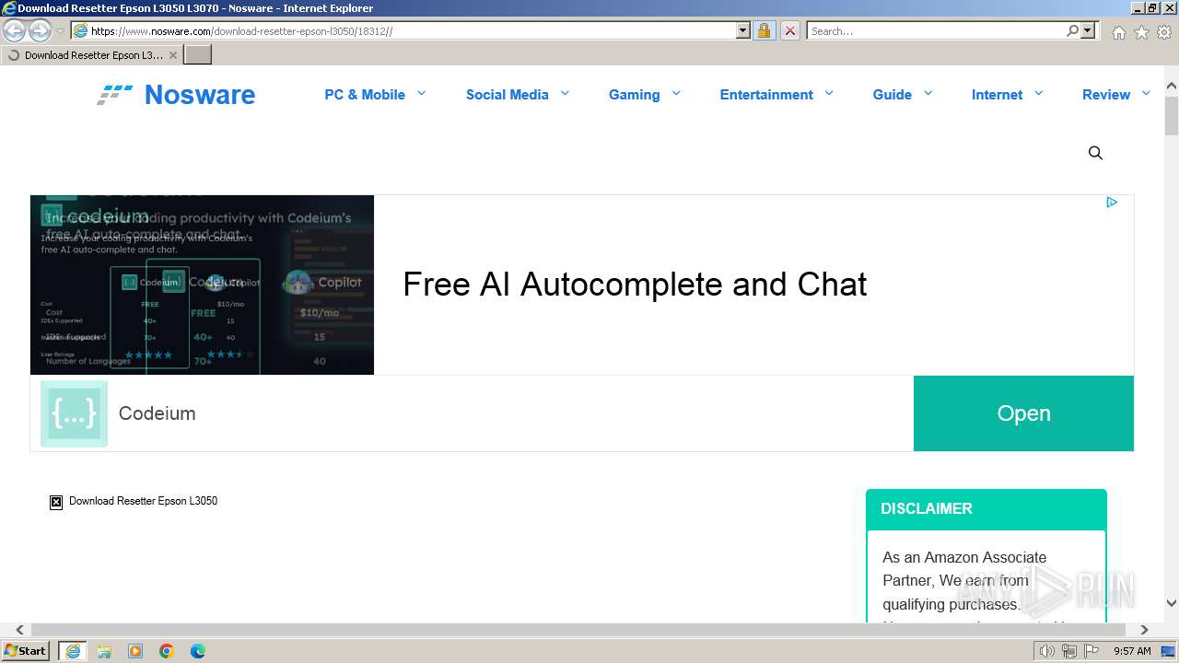This screenshot has width=1179, height=663.
Task: Click the Nosware site search magnifier
Action: (1095, 153)
